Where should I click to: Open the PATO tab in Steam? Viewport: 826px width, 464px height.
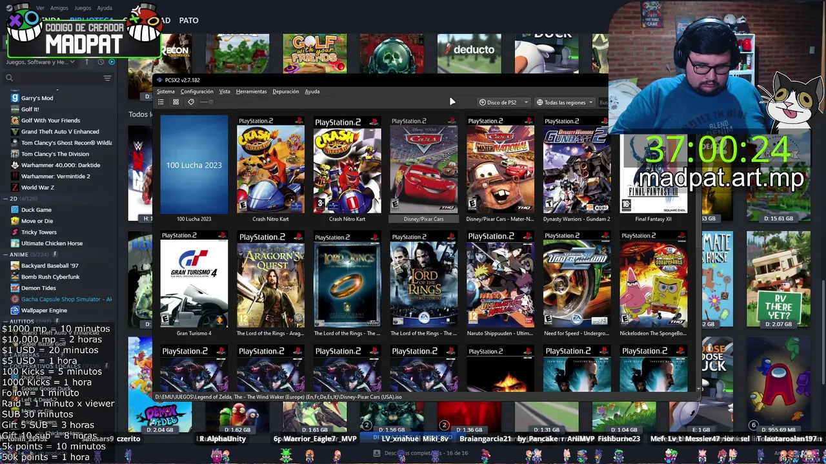[188, 21]
